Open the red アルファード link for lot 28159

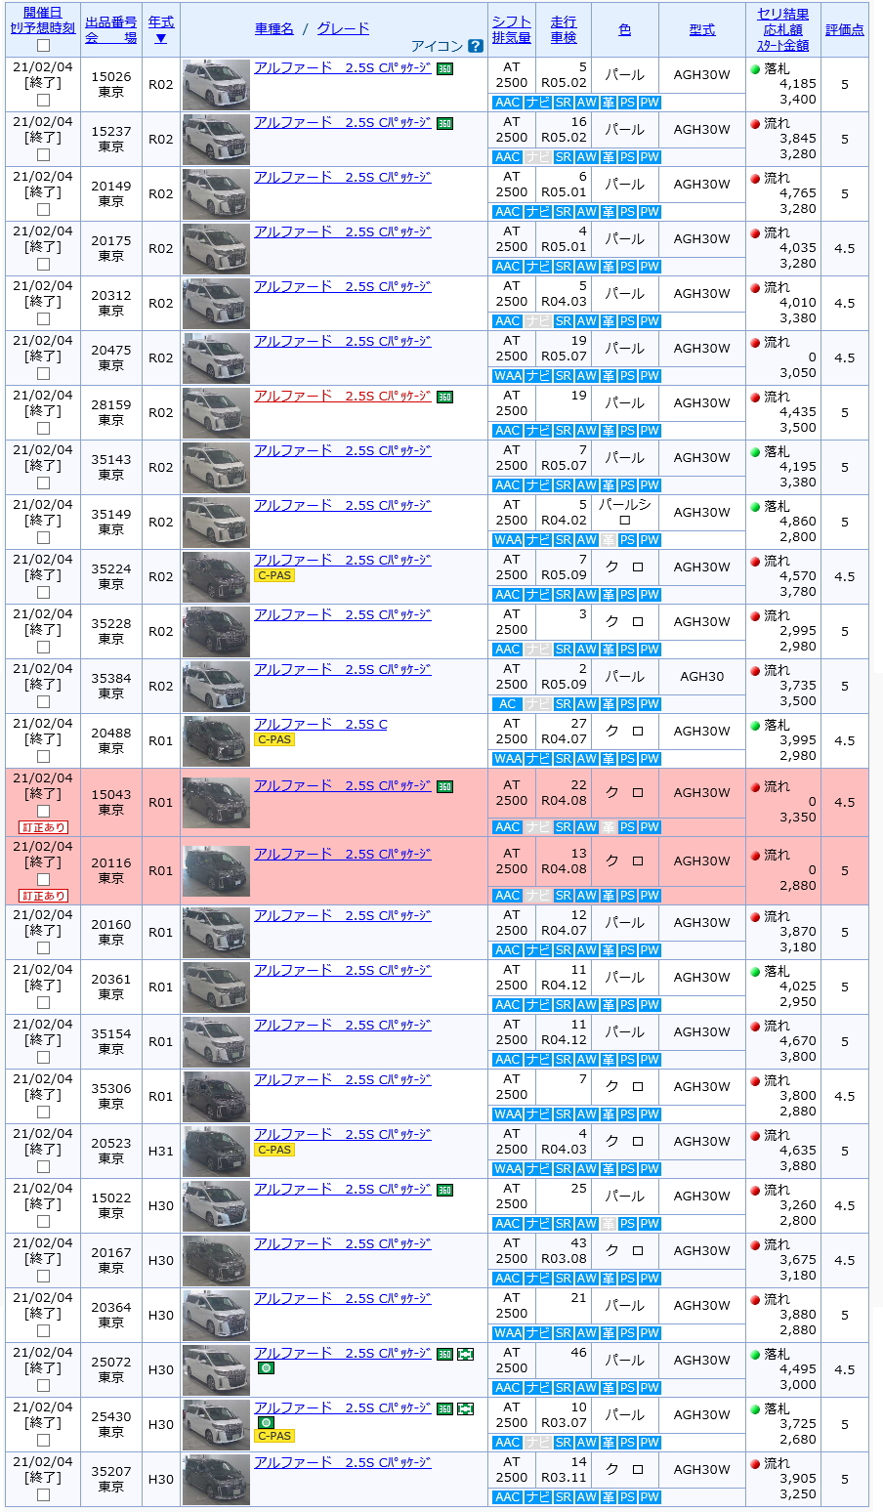343,397
